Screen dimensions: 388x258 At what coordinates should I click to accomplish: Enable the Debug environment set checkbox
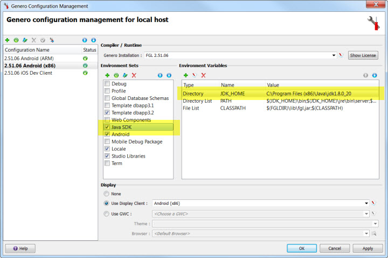tap(107, 84)
